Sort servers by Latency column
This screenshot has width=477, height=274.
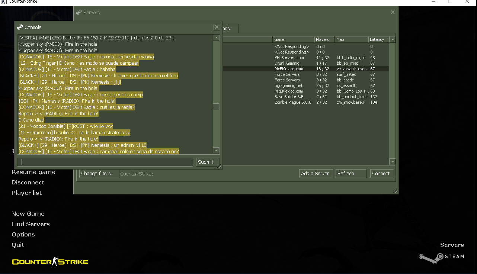pos(378,39)
